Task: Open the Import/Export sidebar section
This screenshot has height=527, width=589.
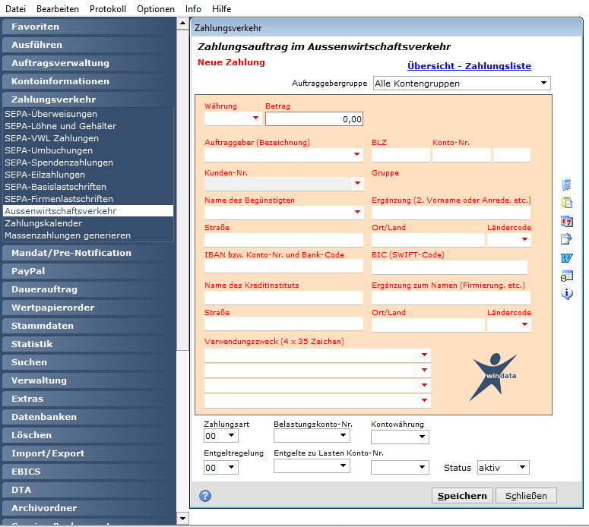Action: (x=89, y=453)
